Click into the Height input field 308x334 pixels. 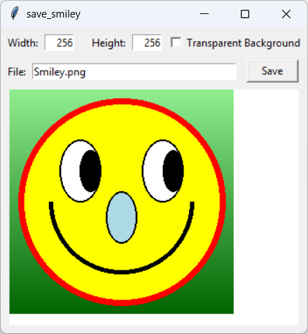pyautogui.click(x=147, y=43)
